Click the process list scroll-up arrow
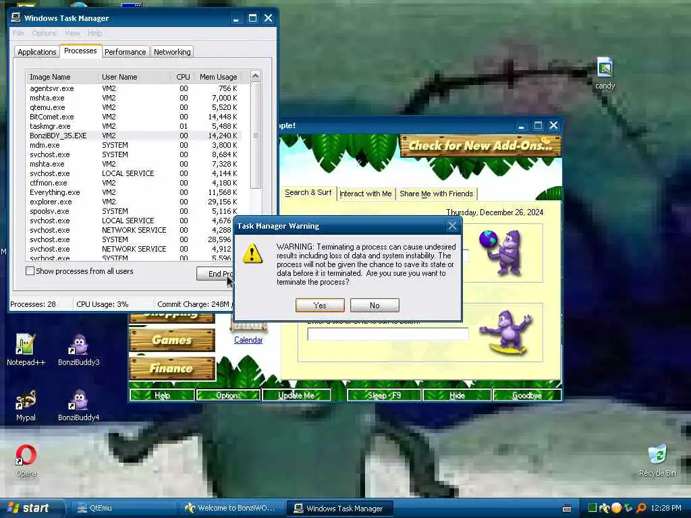 [x=255, y=76]
